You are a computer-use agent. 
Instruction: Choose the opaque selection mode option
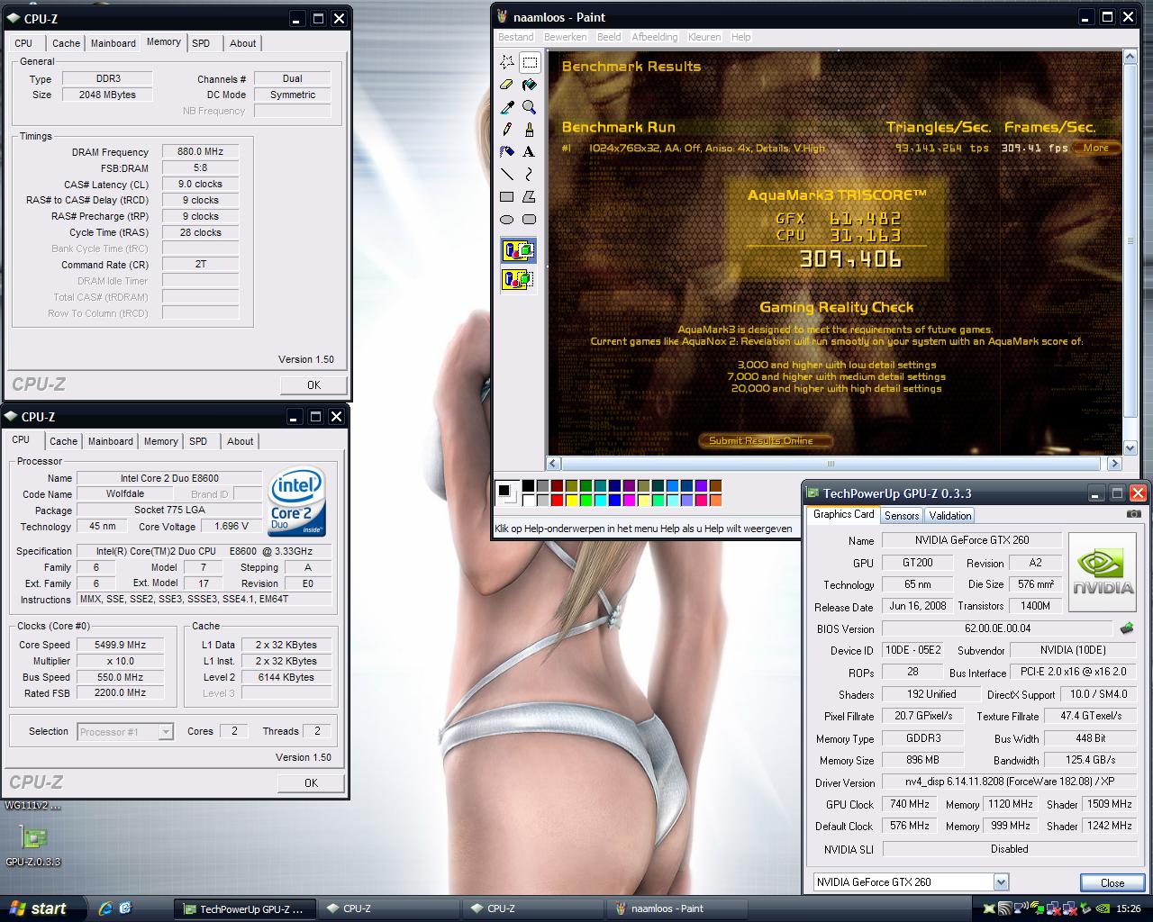(518, 251)
